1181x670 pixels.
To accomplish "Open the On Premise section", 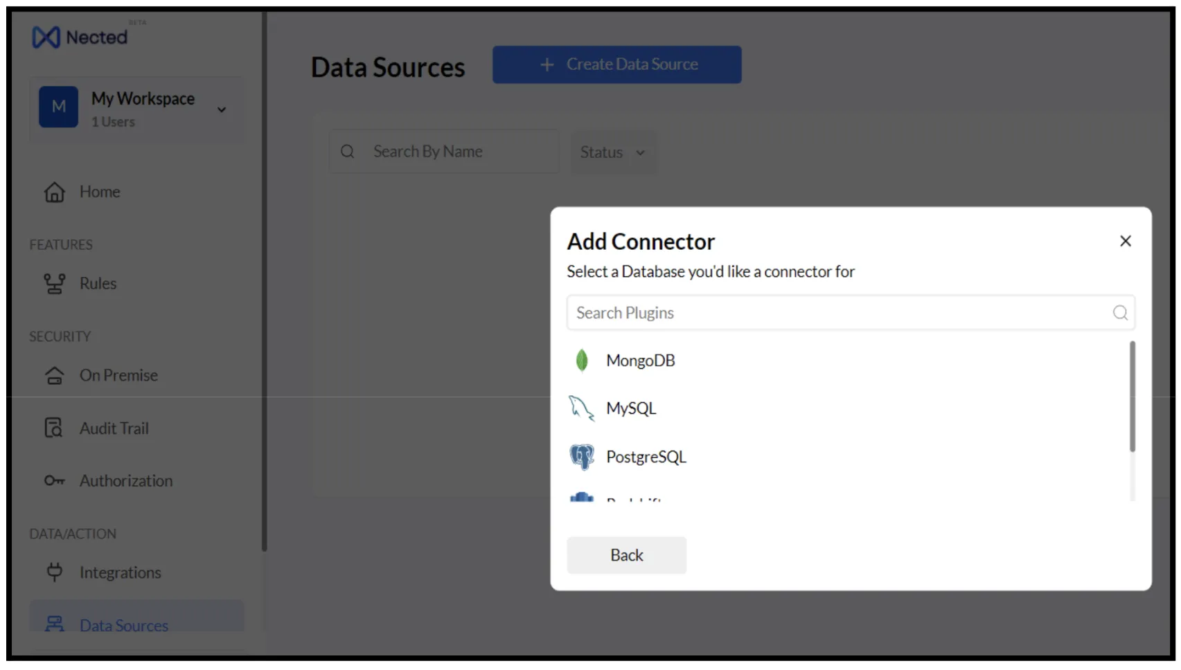I will click(118, 375).
